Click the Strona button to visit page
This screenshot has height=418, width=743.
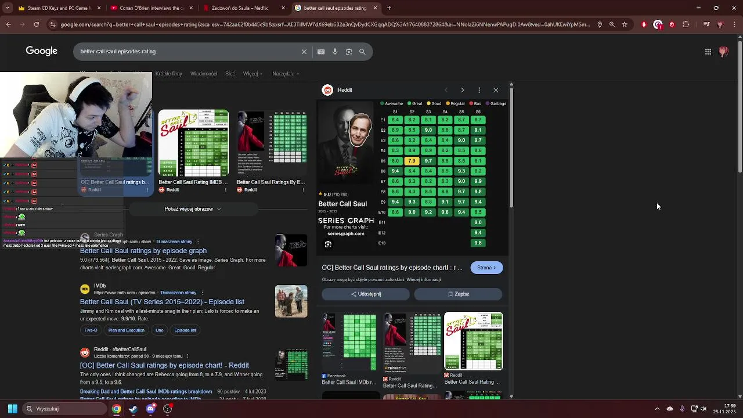click(486, 268)
